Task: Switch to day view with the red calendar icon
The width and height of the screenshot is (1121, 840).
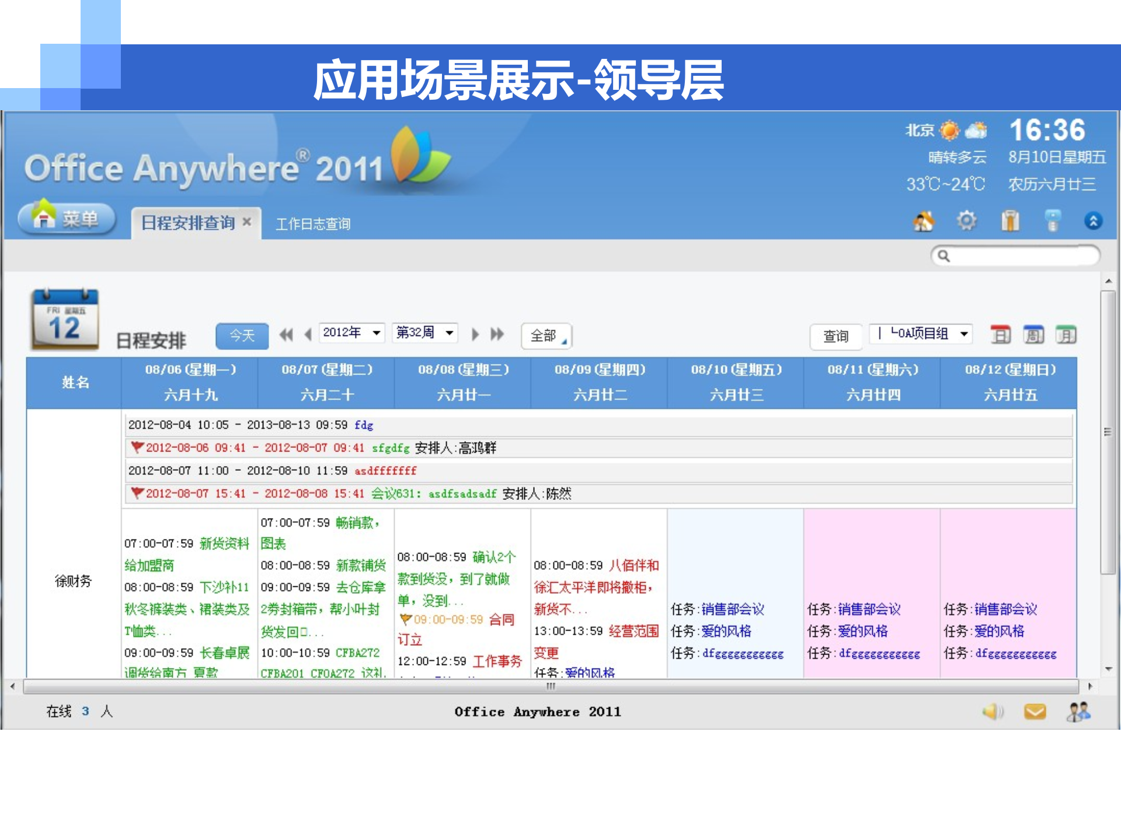Action: coord(1000,335)
